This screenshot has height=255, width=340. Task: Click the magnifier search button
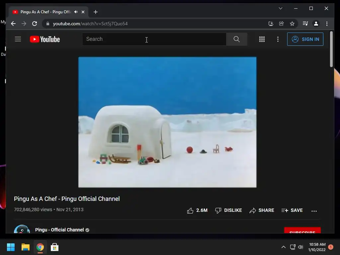(236, 39)
